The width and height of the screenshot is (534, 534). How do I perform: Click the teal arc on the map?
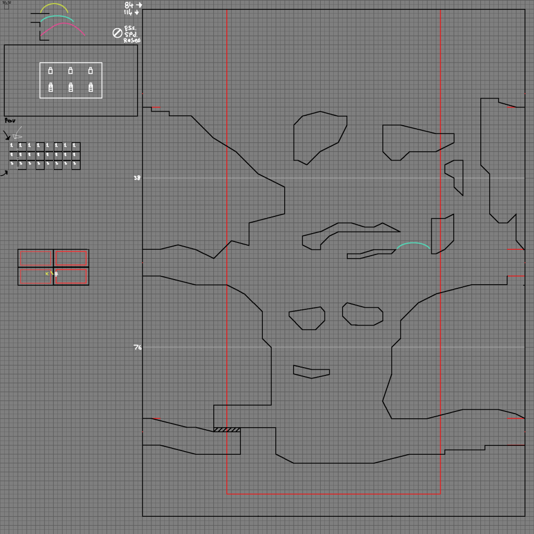click(x=413, y=244)
